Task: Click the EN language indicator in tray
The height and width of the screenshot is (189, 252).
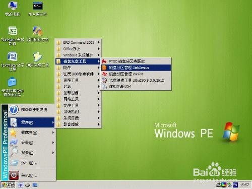Action: pos(235,185)
